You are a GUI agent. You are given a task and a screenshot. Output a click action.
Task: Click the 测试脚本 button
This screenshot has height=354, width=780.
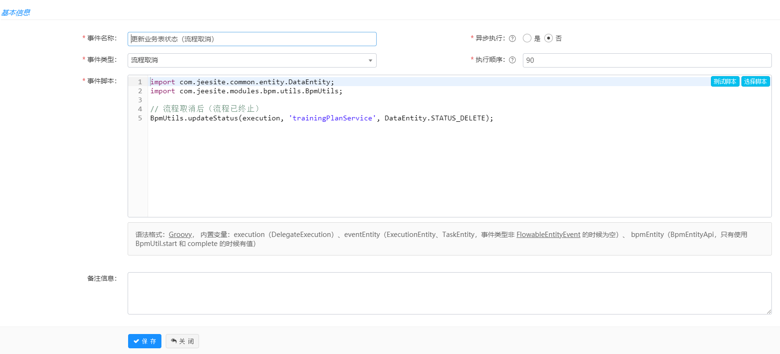tap(725, 81)
